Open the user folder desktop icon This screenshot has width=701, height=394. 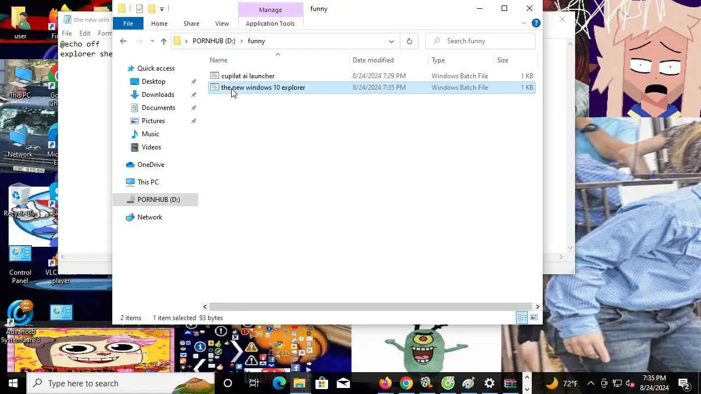[x=20, y=23]
